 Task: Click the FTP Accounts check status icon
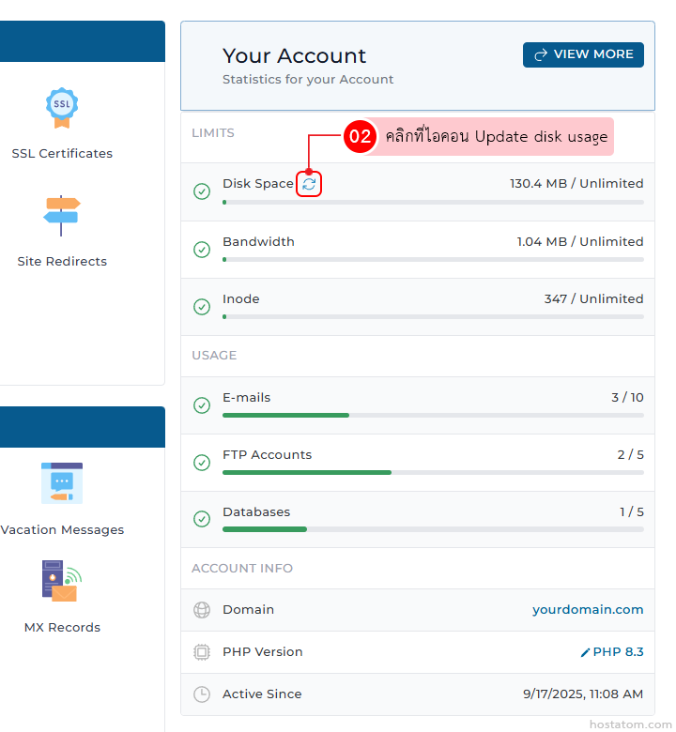click(x=202, y=463)
